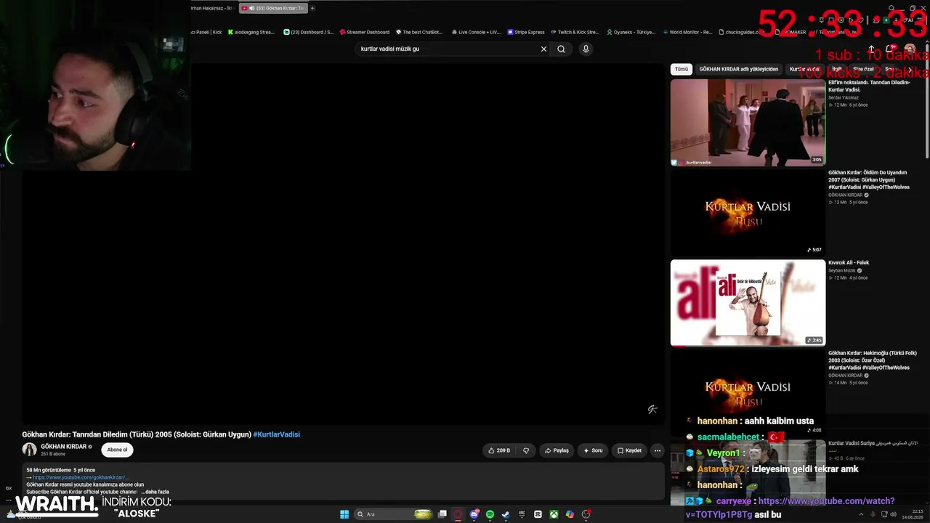Open the microphone indicator in system tray

pyautogui.click(x=873, y=514)
